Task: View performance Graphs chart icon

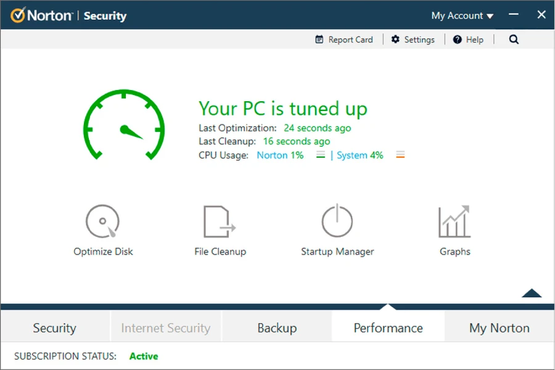Action: (454, 221)
